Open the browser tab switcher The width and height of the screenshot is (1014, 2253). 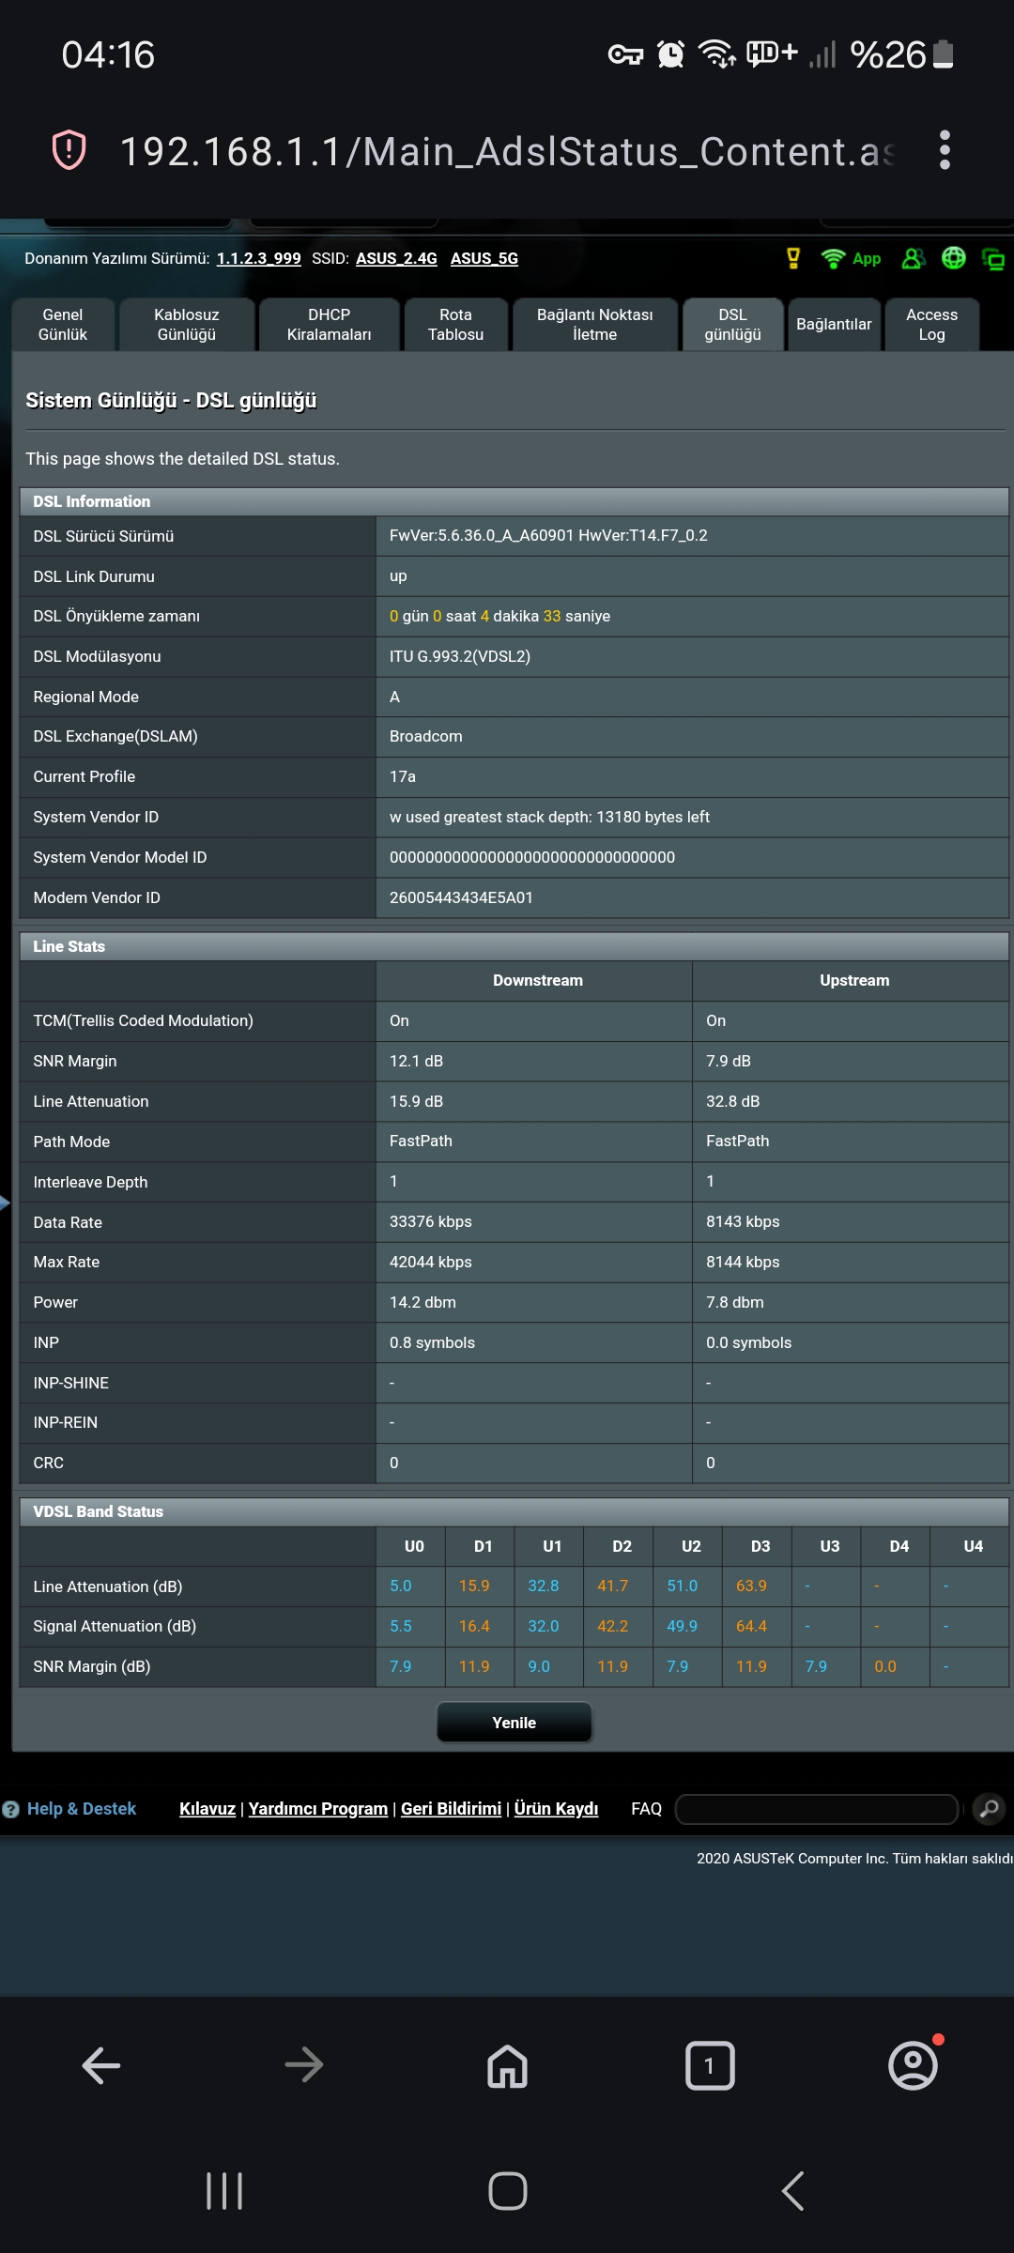coord(710,2065)
